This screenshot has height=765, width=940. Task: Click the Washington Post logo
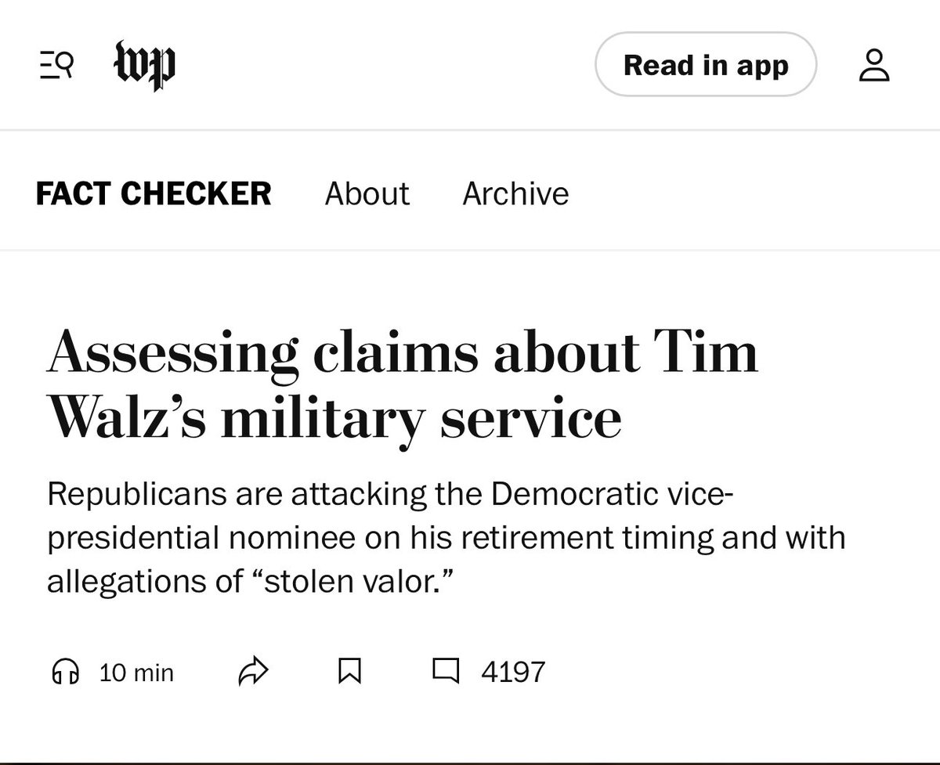point(143,66)
